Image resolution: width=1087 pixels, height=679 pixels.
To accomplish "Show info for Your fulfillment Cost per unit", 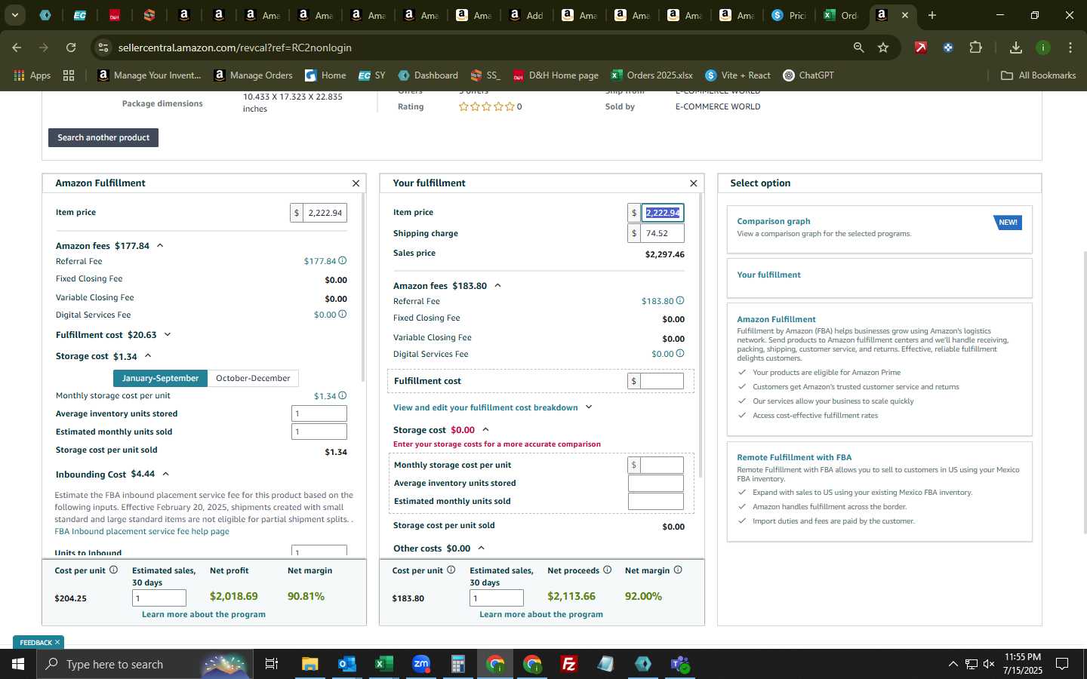I will coord(451,570).
